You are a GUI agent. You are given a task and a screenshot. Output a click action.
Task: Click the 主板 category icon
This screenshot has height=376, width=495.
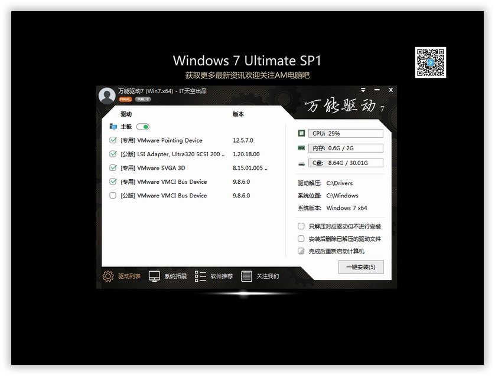pos(113,127)
